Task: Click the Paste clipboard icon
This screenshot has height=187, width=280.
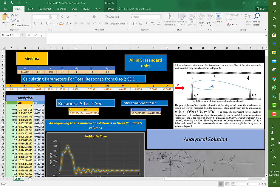Action: tap(5, 17)
